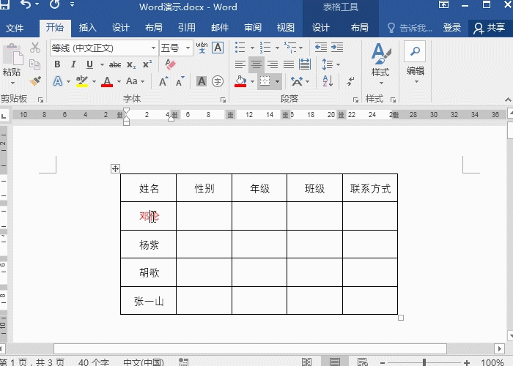This screenshot has width=513, height=366.
Task: Click the 告诉我 Tell Me box
Action: point(410,28)
